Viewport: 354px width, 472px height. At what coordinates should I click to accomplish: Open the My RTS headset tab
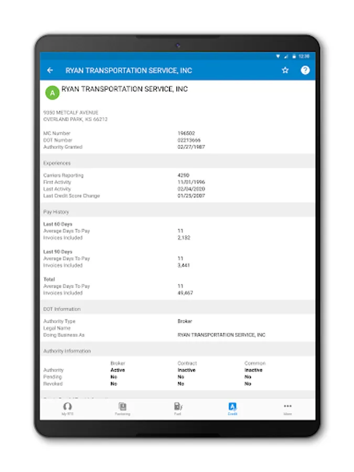click(68, 409)
